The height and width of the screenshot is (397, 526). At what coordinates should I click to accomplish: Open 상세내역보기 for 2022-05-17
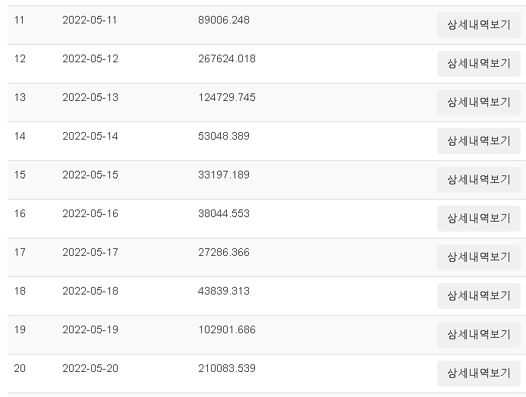[x=479, y=257]
